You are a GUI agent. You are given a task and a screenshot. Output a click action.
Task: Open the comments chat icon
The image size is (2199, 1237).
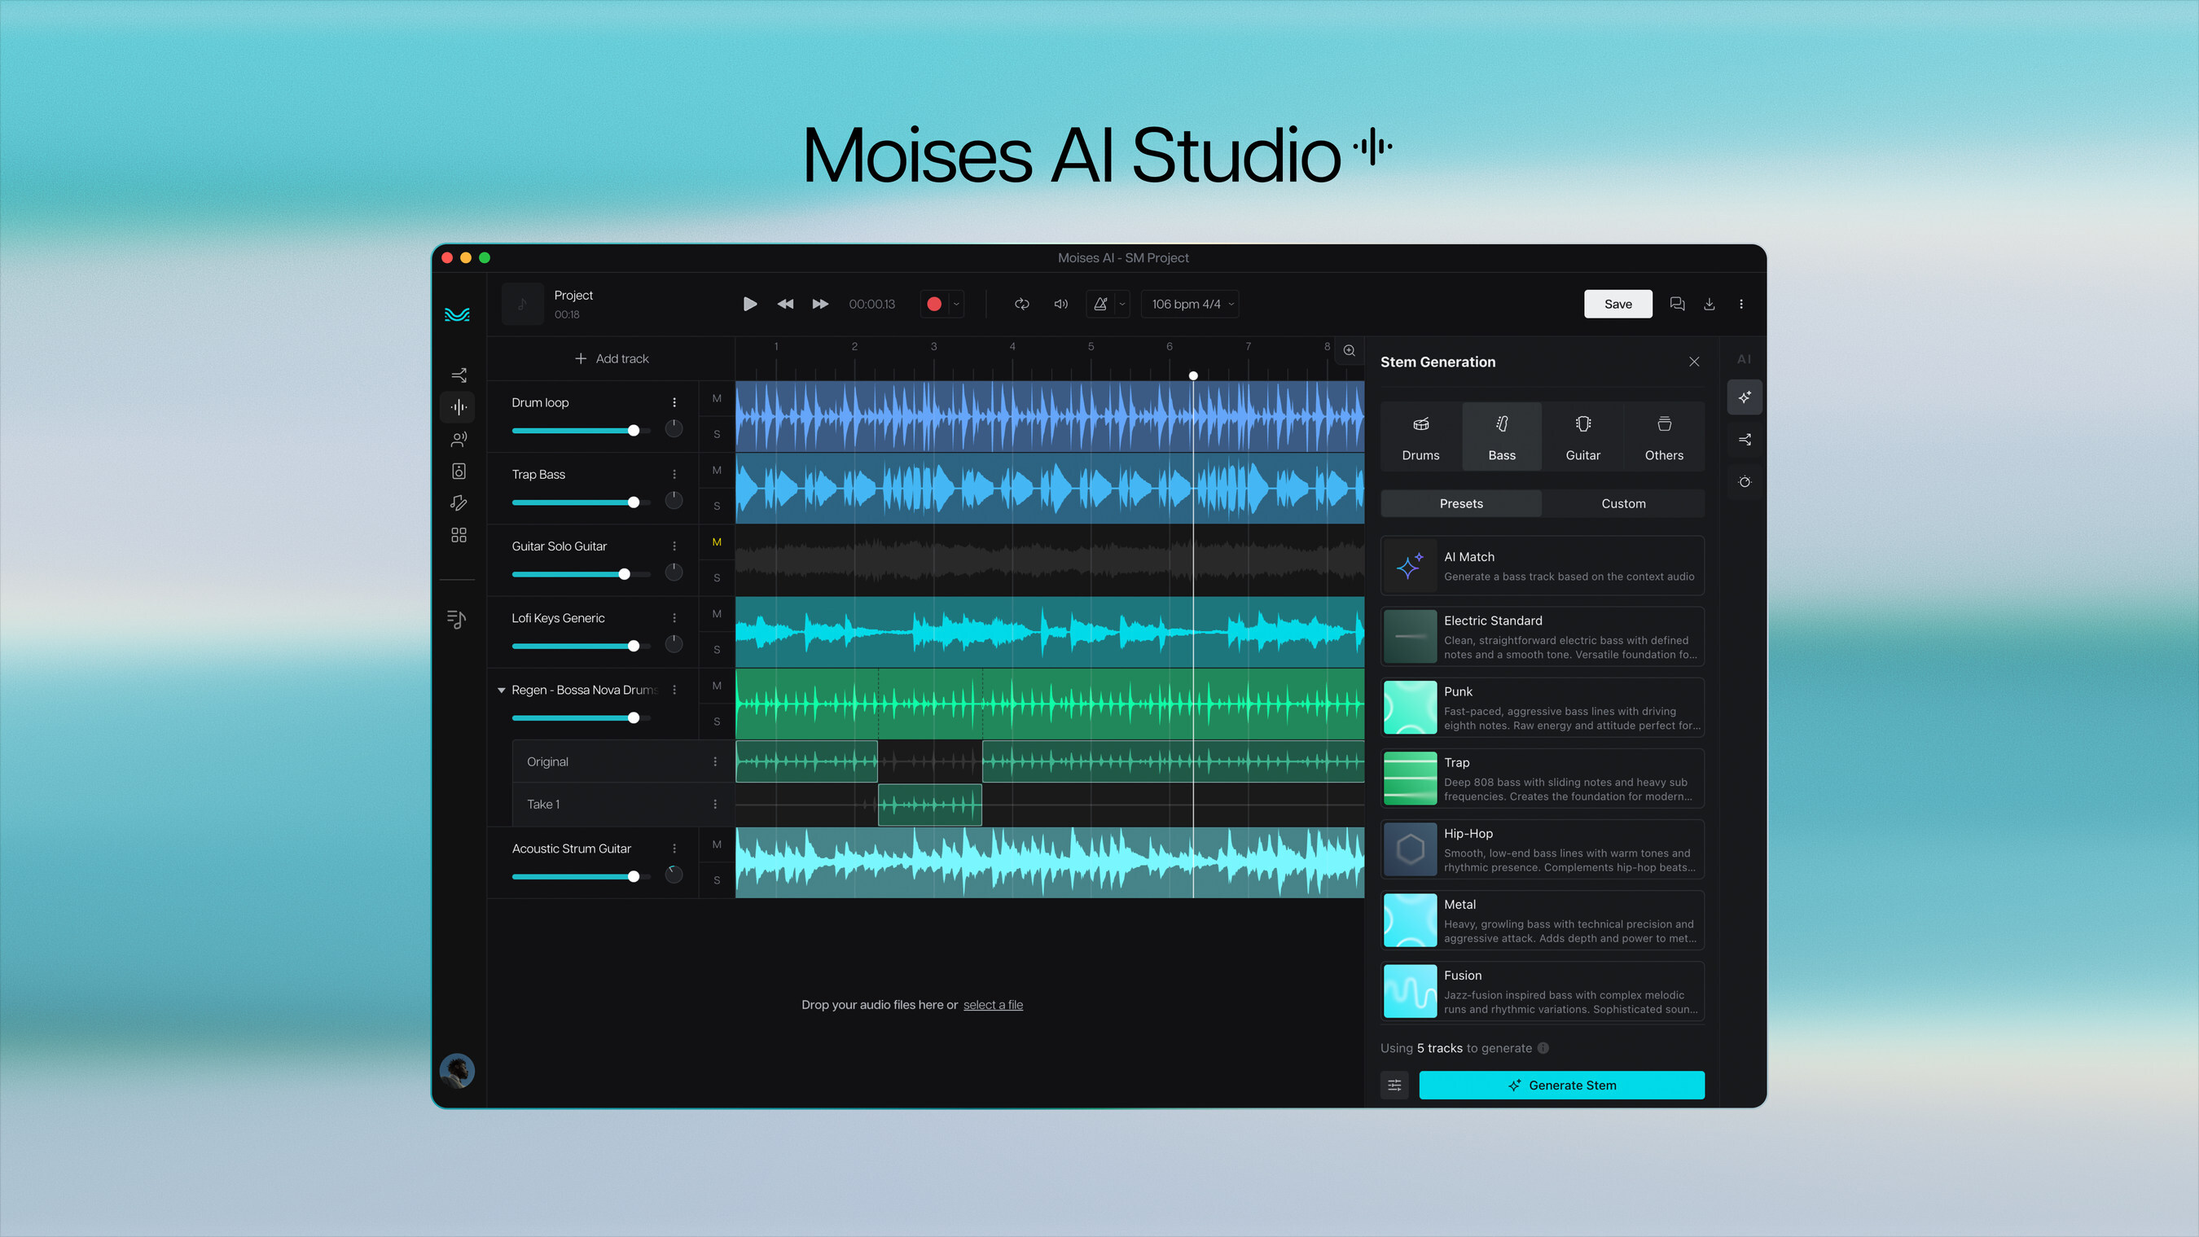pyautogui.click(x=1677, y=304)
